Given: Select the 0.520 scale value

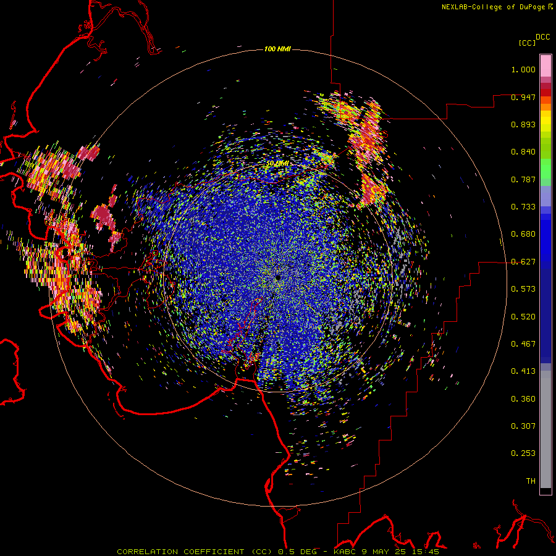Looking at the screenshot, I should click(x=523, y=317).
